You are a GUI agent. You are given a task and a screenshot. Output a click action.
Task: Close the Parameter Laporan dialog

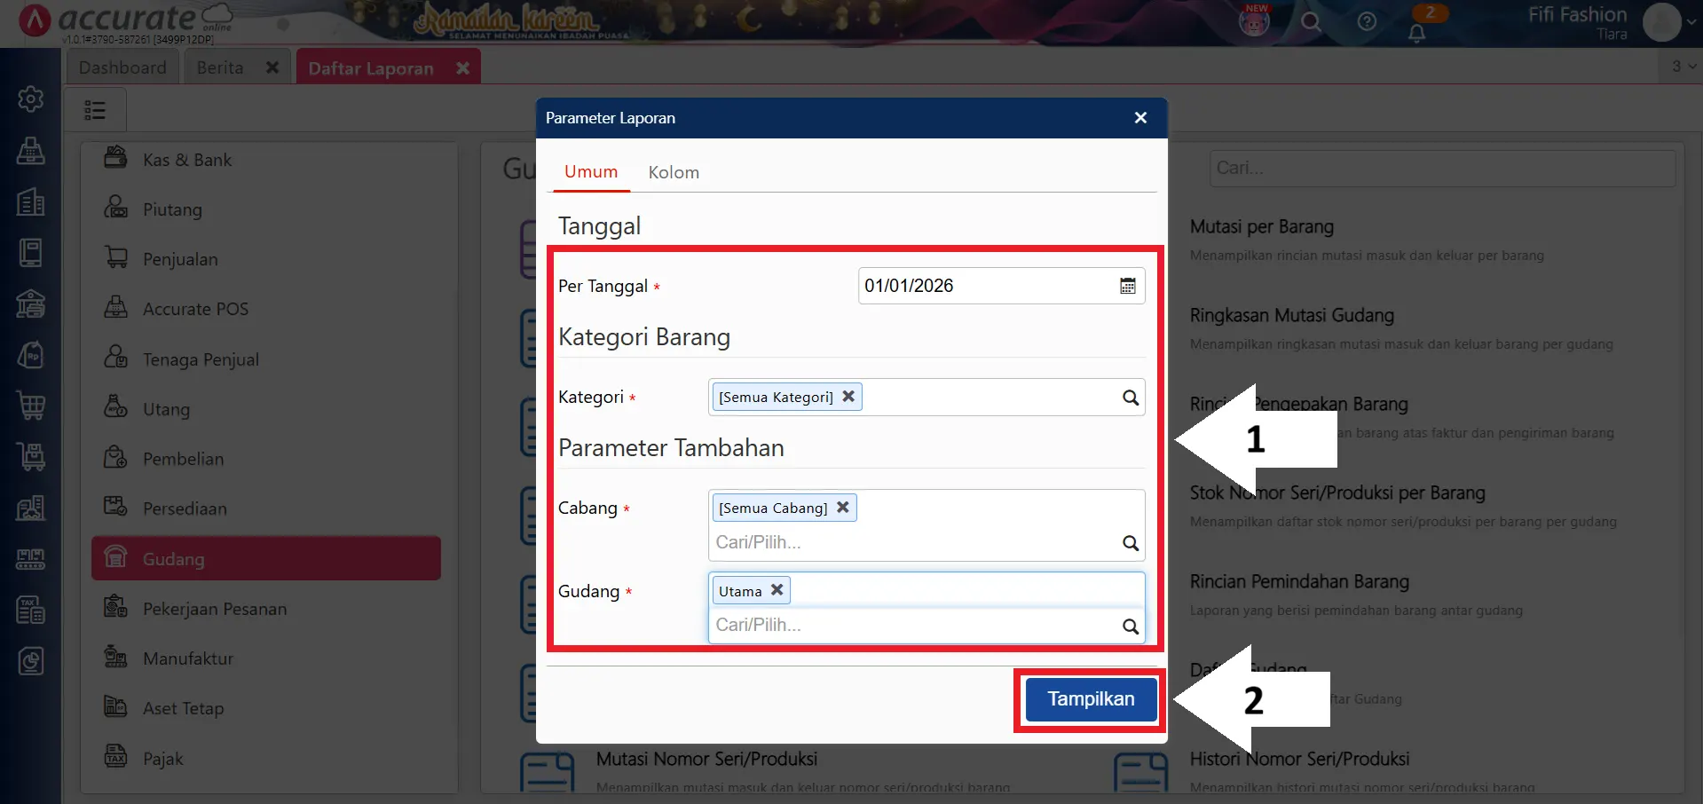[1140, 118]
